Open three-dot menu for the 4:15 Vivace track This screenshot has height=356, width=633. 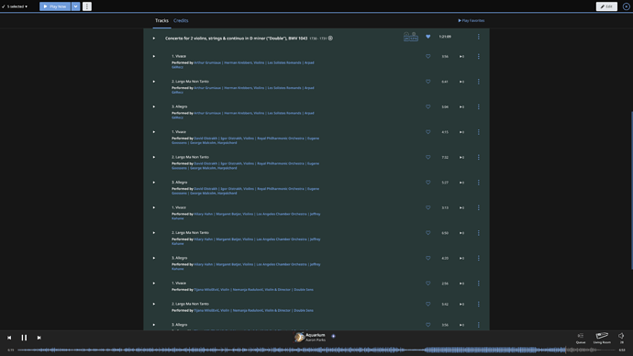tap(478, 132)
